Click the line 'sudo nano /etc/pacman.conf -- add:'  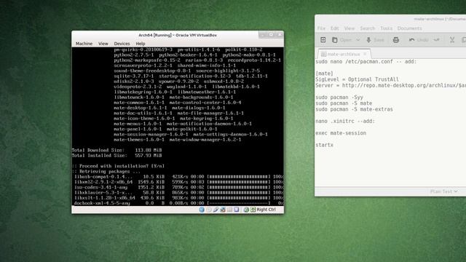click(x=366, y=62)
